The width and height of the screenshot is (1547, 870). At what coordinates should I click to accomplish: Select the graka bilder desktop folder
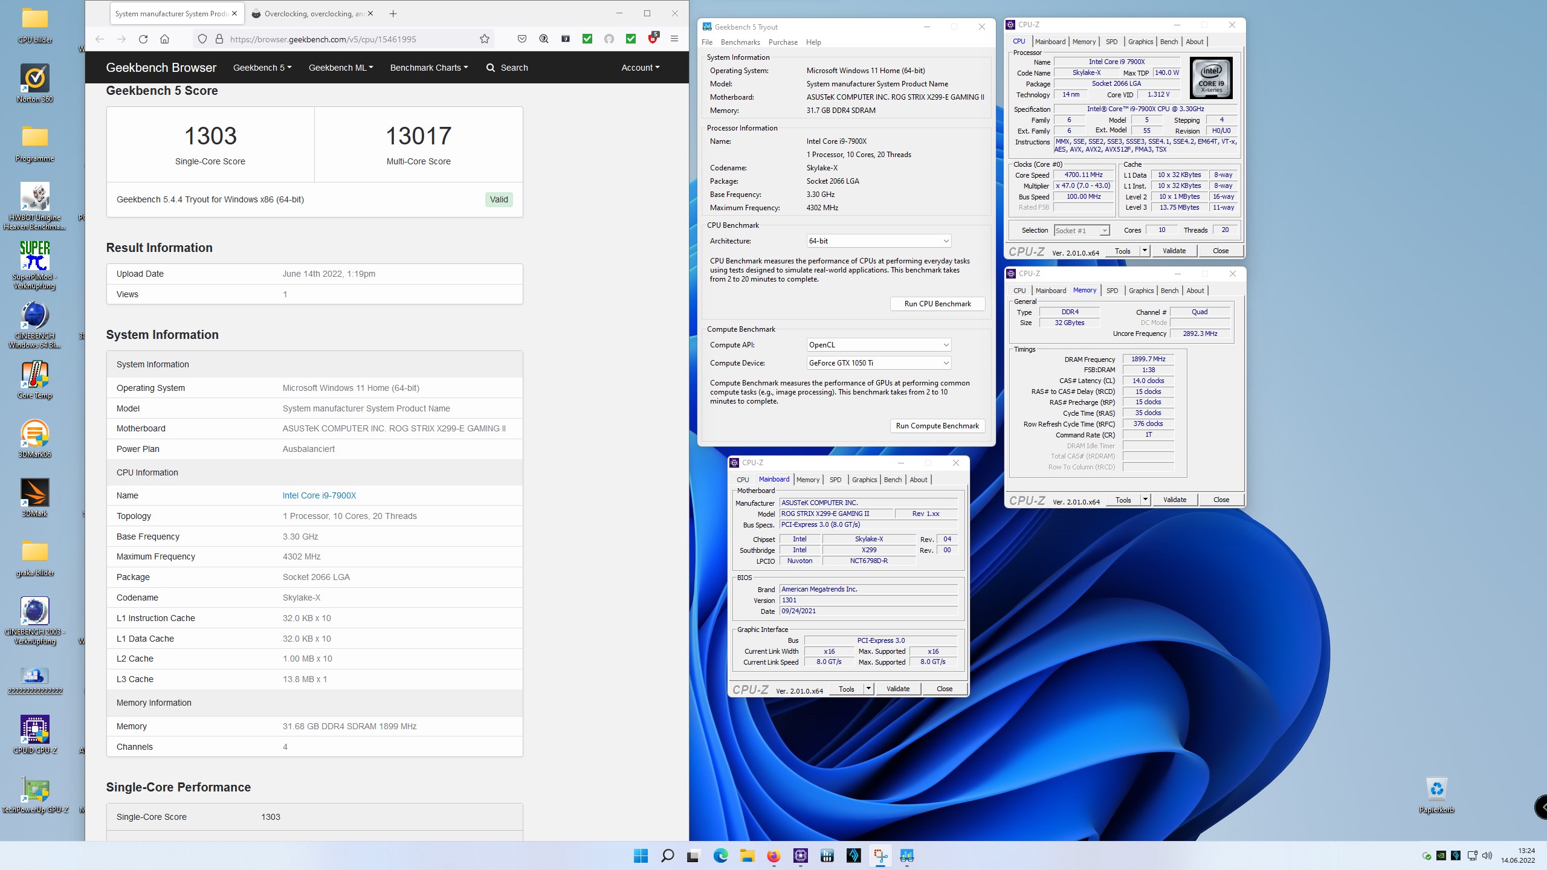[x=35, y=557]
